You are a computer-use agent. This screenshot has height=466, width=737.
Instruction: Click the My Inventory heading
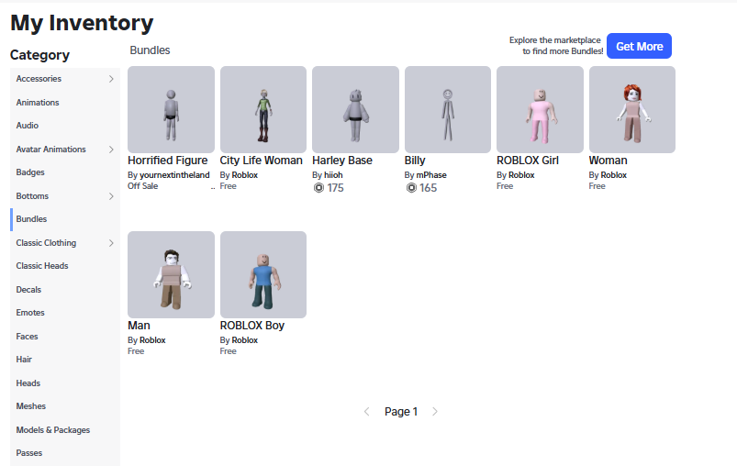point(82,23)
